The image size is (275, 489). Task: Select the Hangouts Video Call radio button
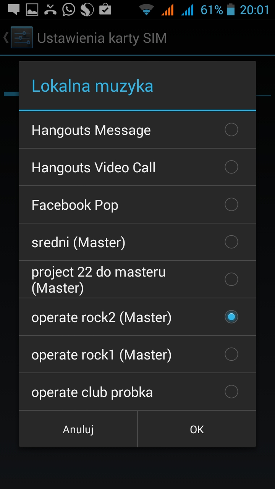coord(231,167)
